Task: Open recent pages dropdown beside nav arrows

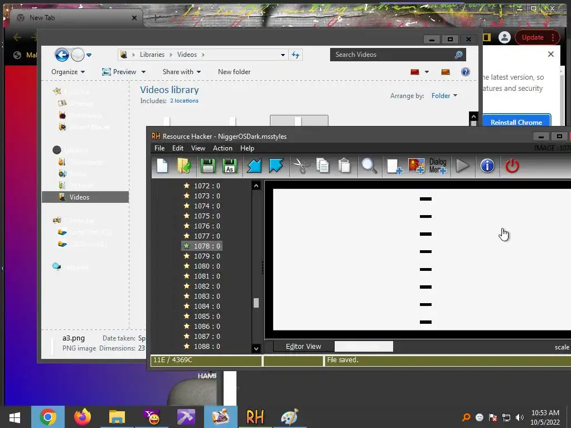Action: pos(89,55)
